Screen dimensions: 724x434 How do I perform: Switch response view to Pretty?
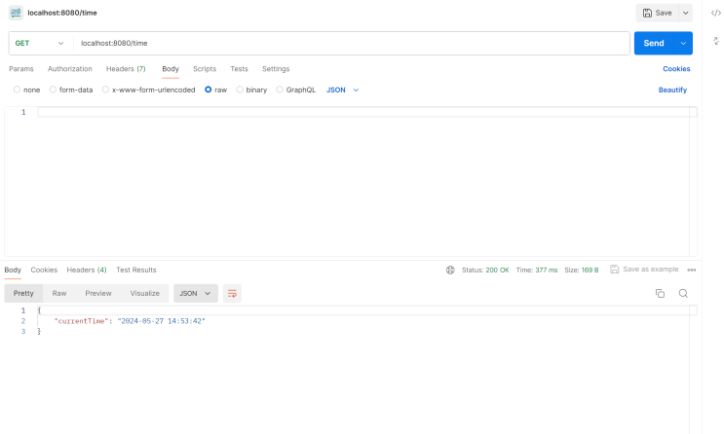[23, 293]
